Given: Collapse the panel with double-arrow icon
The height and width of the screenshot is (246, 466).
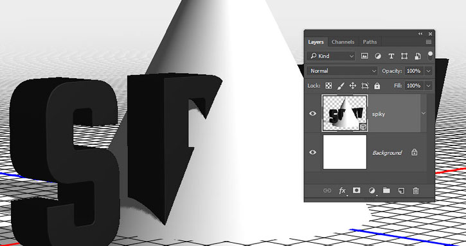Looking at the screenshot, I should tap(420, 34).
